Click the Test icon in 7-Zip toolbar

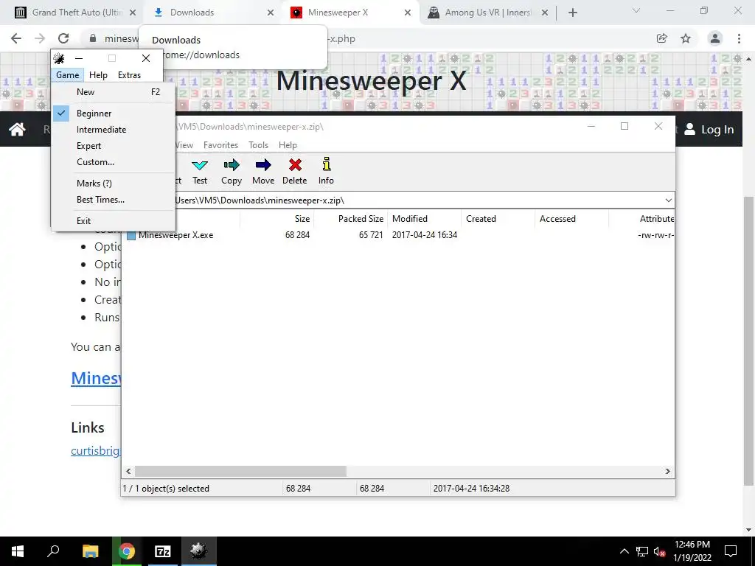(199, 166)
